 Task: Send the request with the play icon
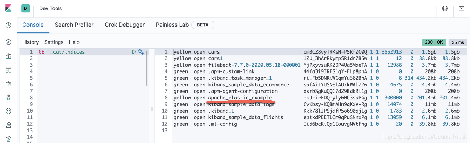click(x=134, y=52)
